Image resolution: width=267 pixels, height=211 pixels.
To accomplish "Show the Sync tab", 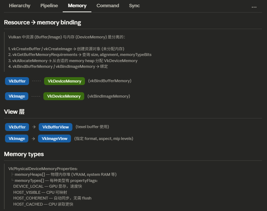I will 134,6.
